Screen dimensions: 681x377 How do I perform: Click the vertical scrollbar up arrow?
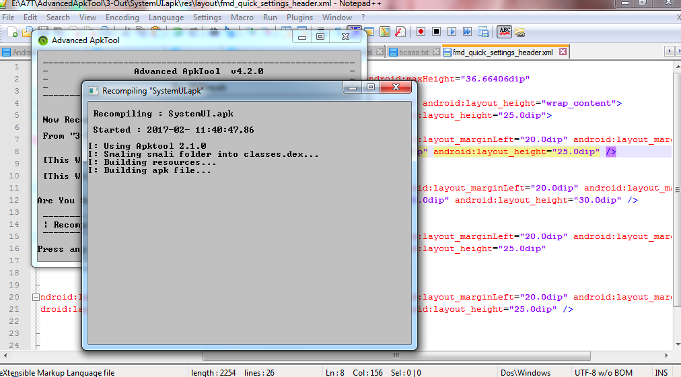click(x=677, y=67)
